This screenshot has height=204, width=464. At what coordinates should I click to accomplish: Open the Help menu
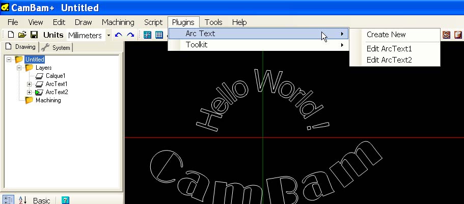coord(239,22)
